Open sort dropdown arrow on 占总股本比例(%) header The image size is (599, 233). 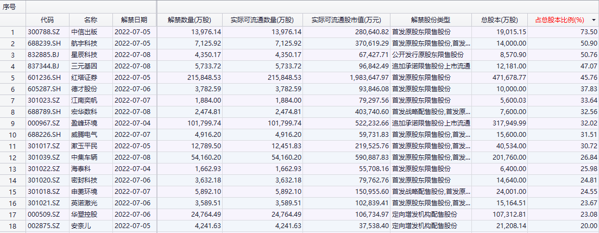point(593,20)
